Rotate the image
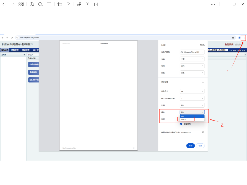The height and width of the screenshot is (185, 247). (x=60, y=4)
